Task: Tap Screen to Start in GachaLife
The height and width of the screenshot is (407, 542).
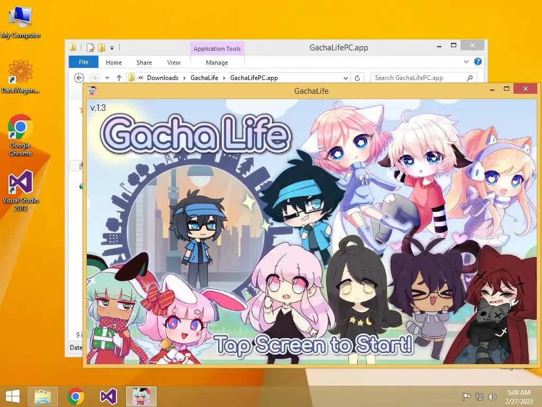Action: 313,344
